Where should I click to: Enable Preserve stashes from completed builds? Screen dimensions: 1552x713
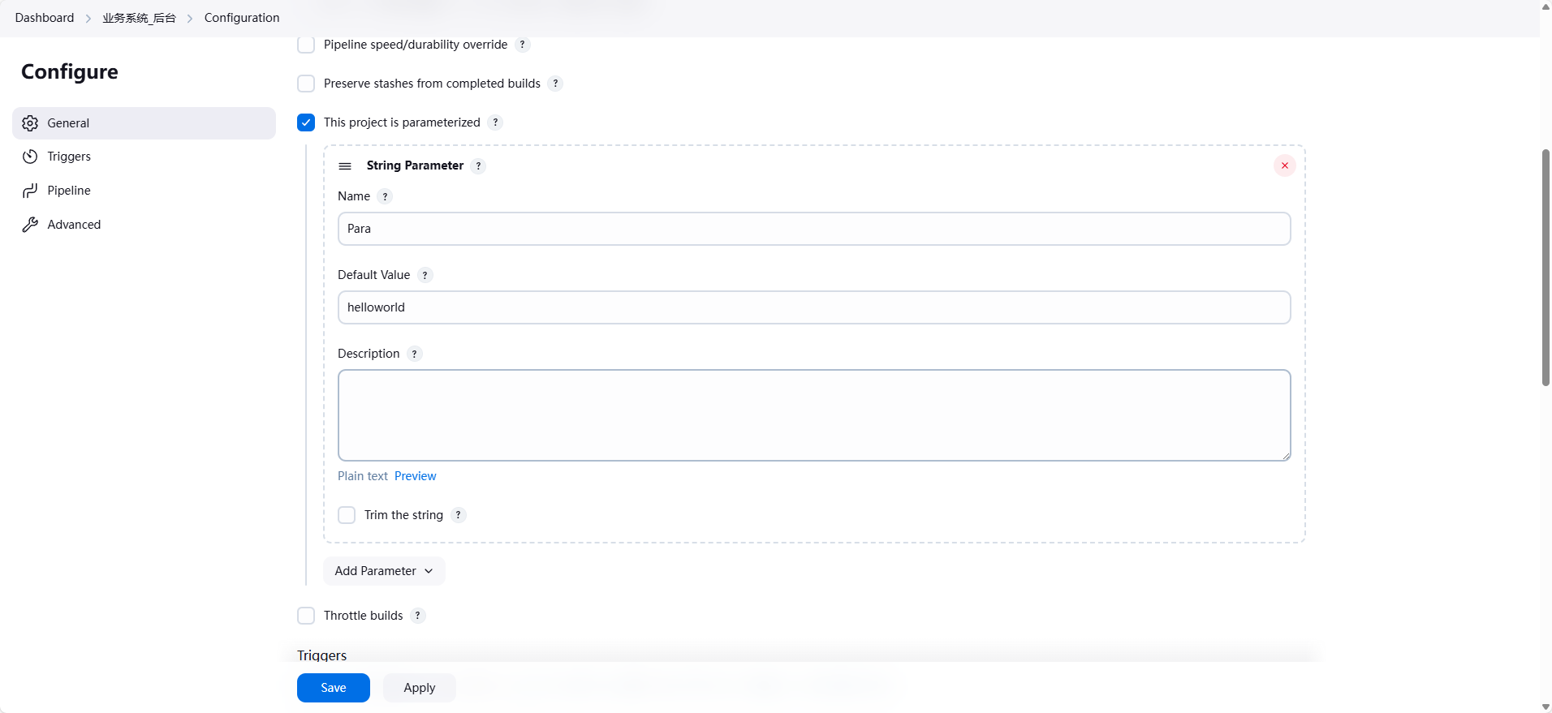click(306, 84)
